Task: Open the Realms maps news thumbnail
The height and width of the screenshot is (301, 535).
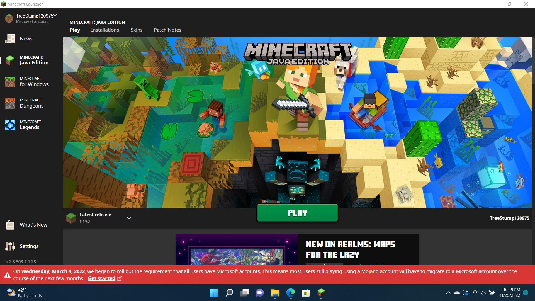Action: pyautogui.click(x=236, y=249)
